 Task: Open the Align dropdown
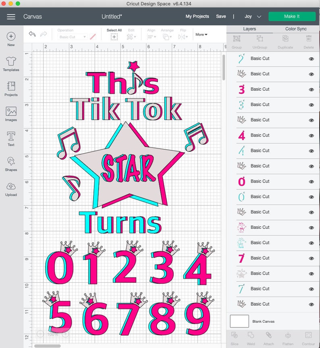[x=152, y=37]
